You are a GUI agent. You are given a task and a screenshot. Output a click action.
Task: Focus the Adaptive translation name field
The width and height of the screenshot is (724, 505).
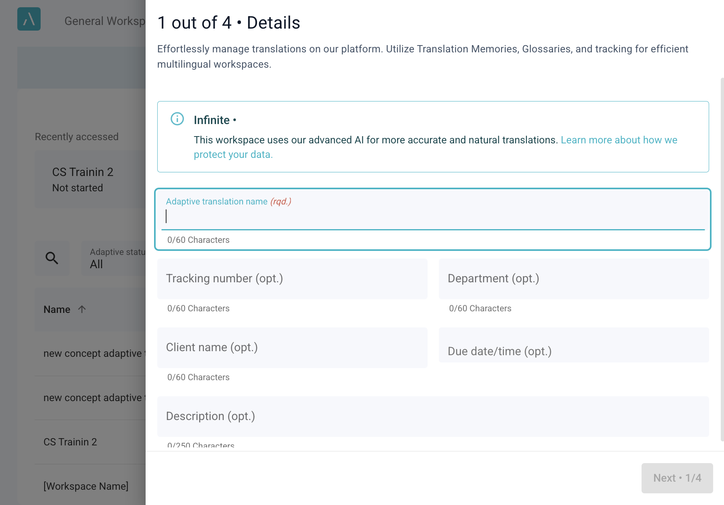point(432,217)
